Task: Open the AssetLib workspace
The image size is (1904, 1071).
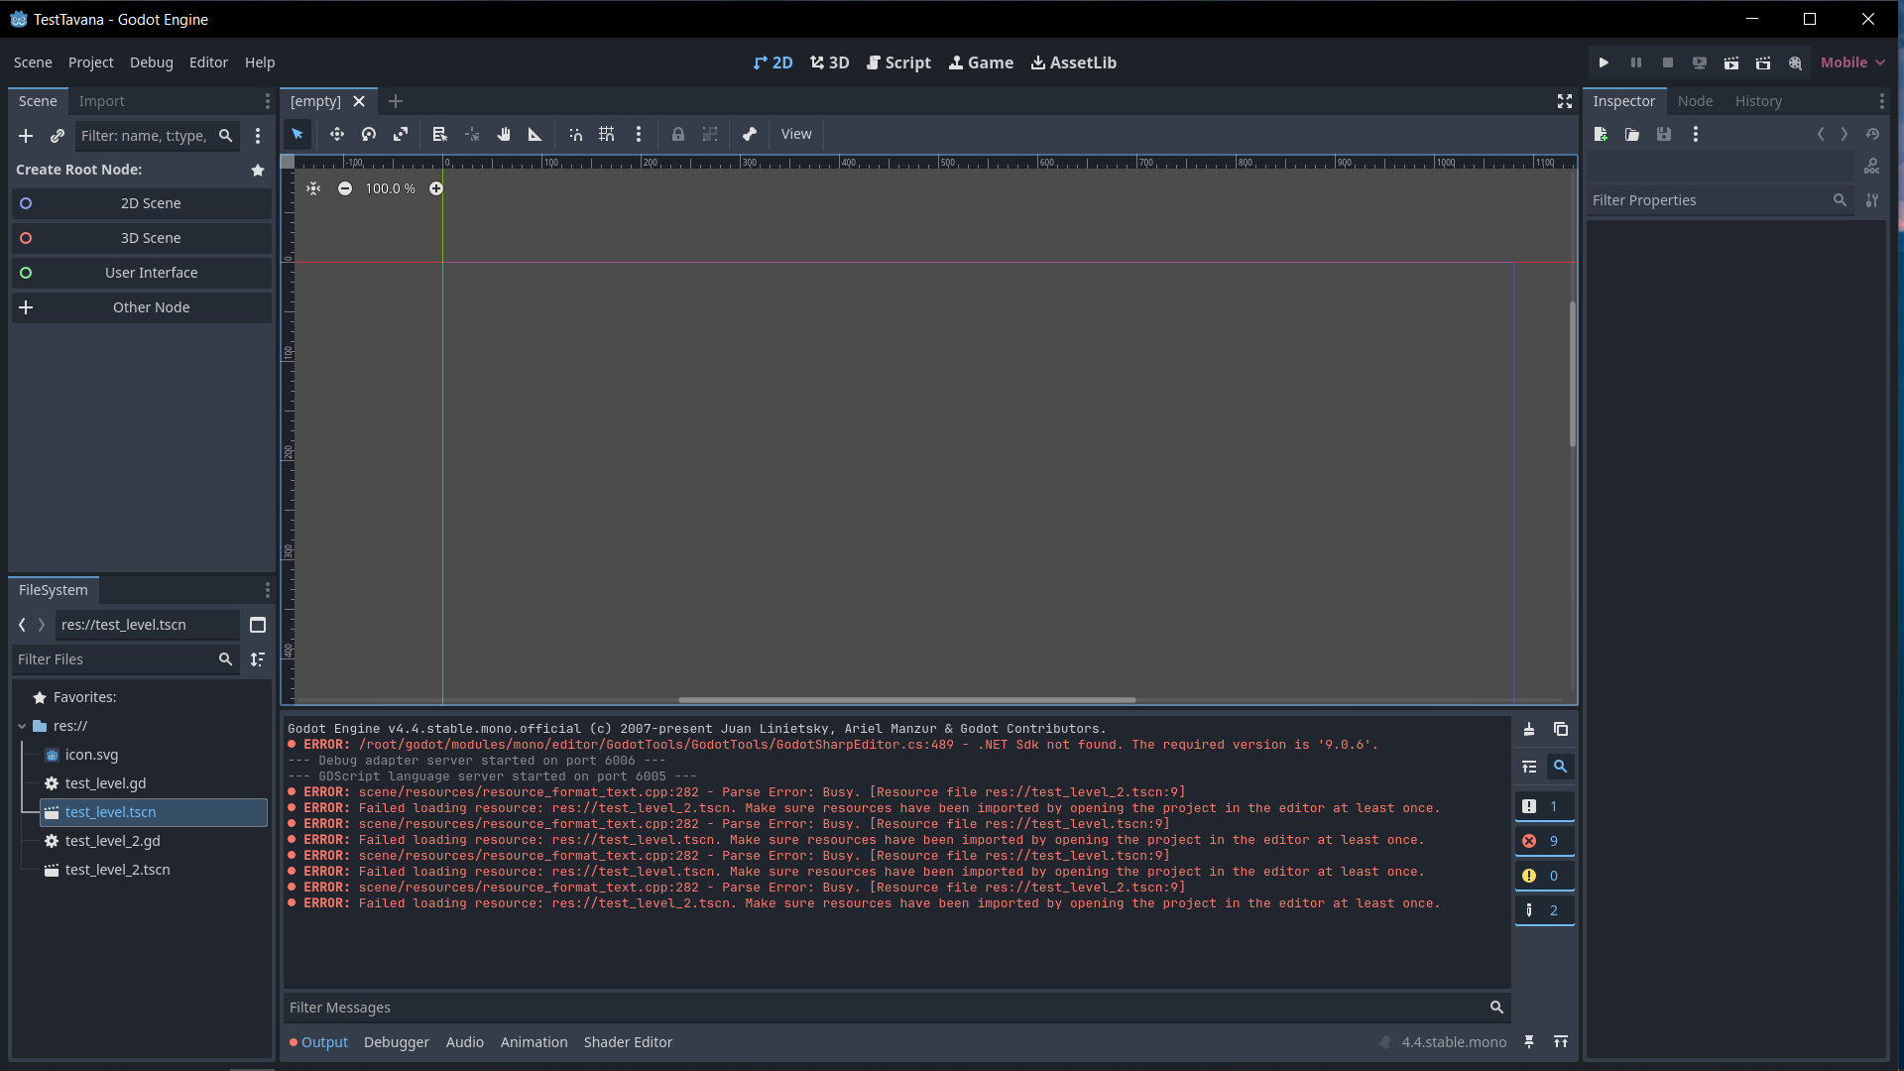Action: tap(1073, 62)
